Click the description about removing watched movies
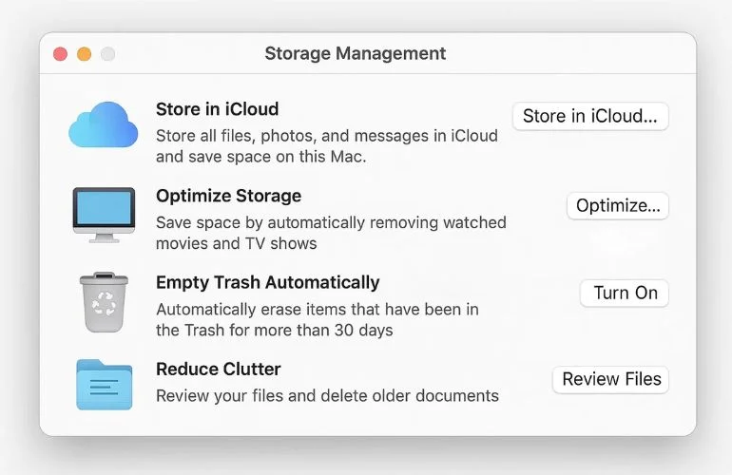The height and width of the screenshot is (475, 732). click(x=330, y=233)
